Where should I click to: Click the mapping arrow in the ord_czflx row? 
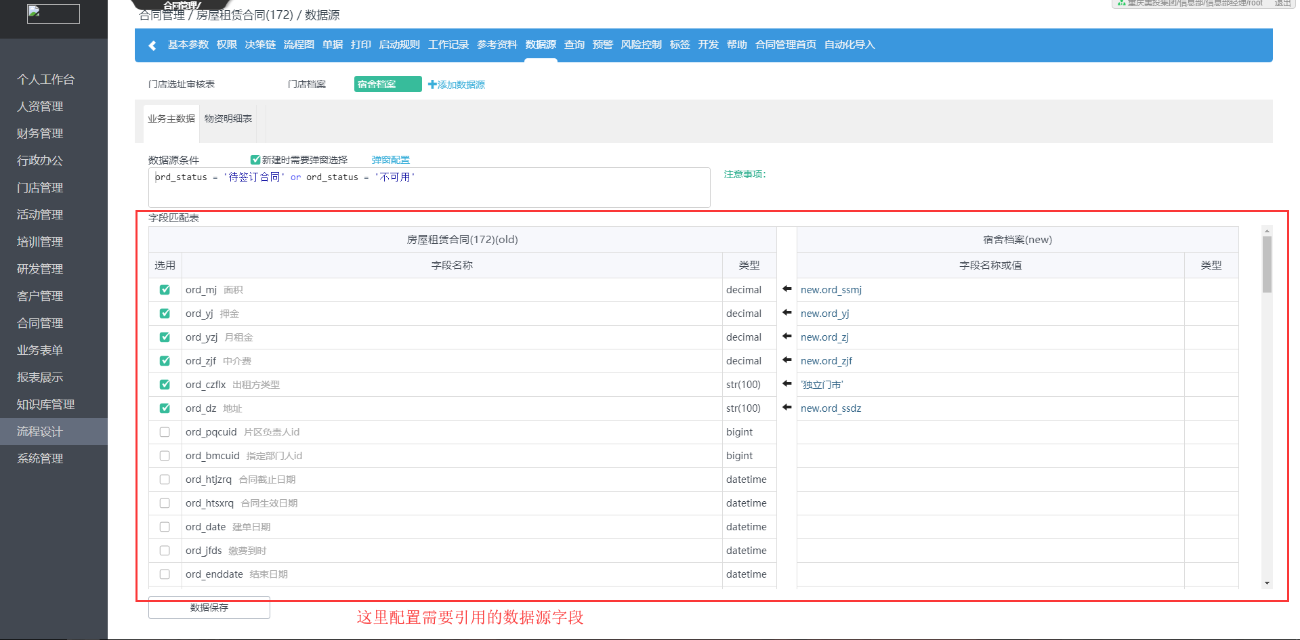[x=787, y=384]
